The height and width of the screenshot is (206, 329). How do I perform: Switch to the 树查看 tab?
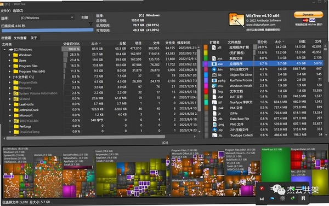click(x=6, y=38)
